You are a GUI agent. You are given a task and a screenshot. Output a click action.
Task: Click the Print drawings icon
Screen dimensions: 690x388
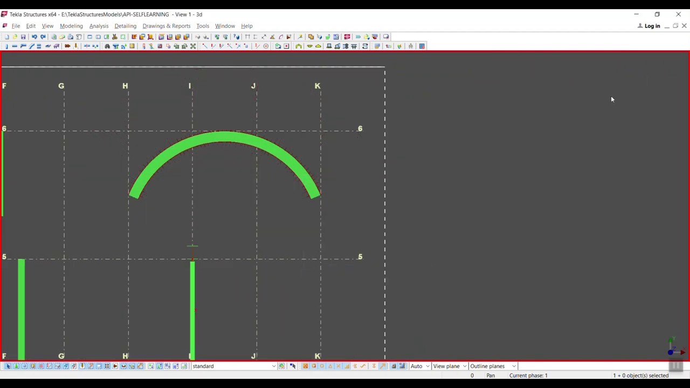coord(71,37)
